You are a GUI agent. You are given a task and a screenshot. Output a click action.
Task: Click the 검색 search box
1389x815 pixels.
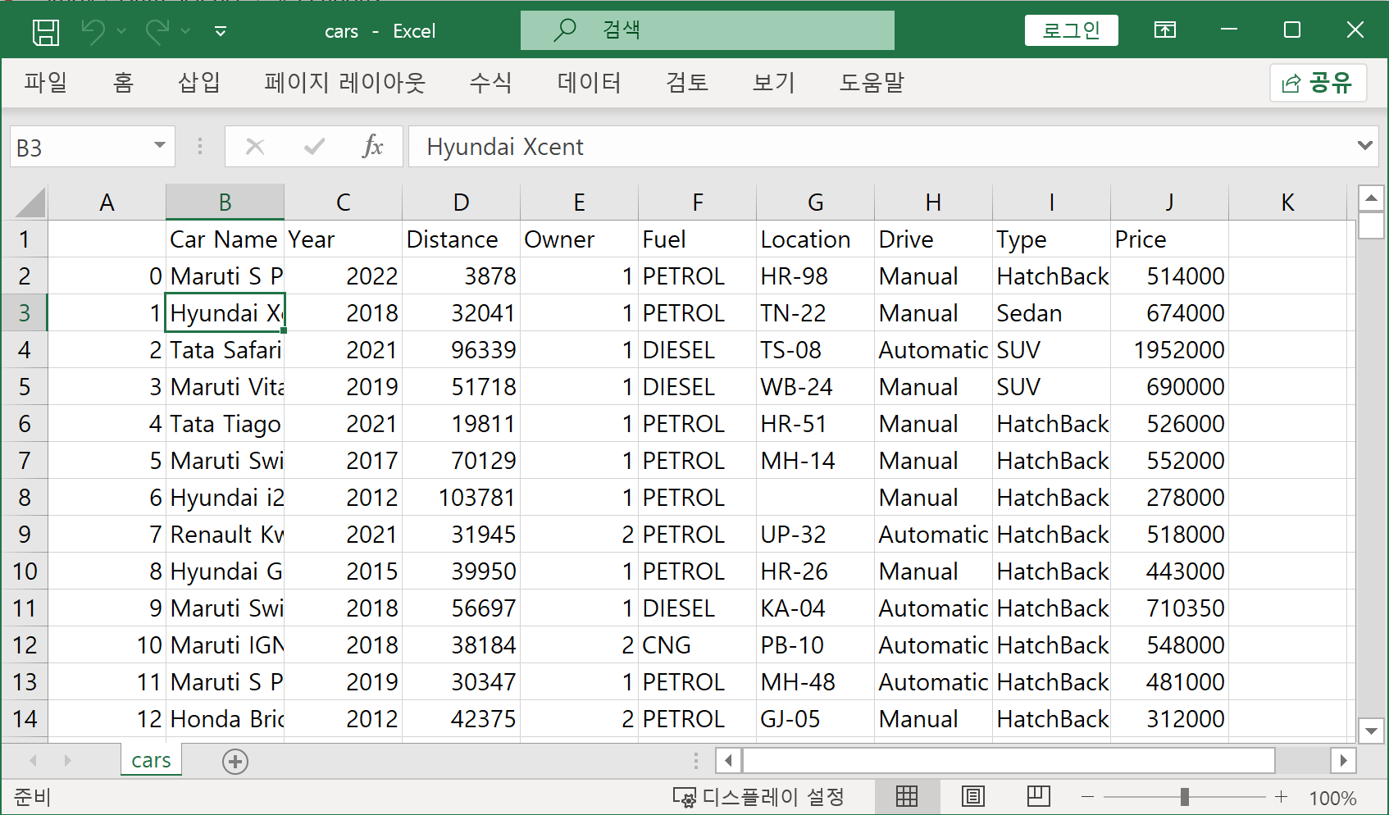tap(707, 30)
